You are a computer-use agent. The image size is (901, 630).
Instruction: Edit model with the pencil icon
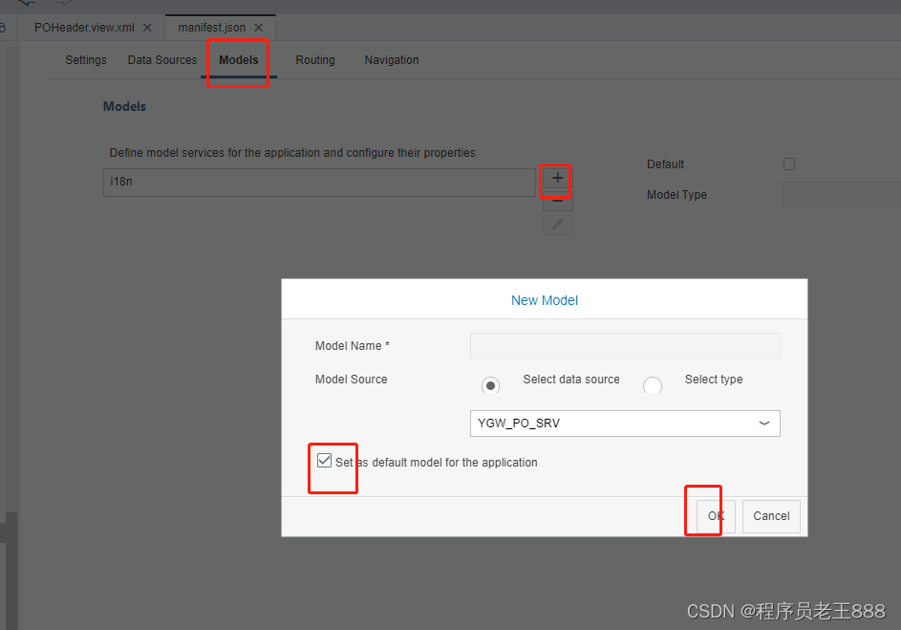point(557,225)
